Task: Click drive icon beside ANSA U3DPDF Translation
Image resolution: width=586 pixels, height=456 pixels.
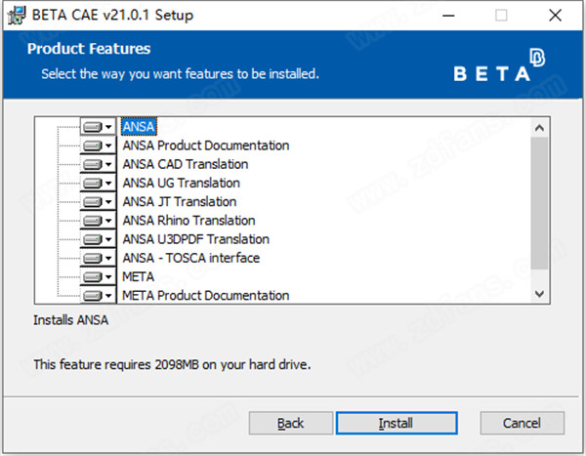Action: click(x=93, y=239)
